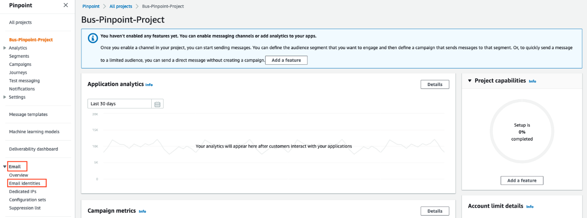Collapse the Project capabilities panel

click(x=470, y=81)
